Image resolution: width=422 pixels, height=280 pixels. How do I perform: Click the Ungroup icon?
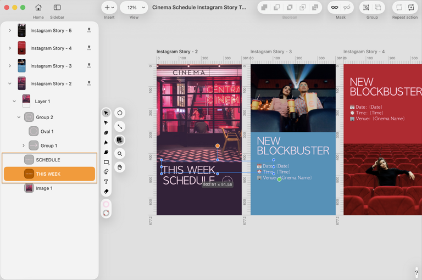pos(378,8)
